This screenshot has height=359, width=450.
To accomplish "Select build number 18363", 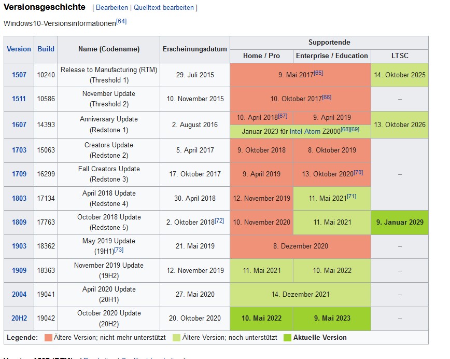I will [46, 270].
